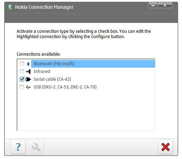Click the USB trident icon
Screen dimensions: 182x159
(x=28, y=87)
